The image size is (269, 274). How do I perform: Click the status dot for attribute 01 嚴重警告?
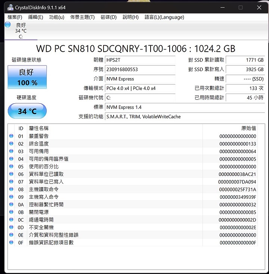click(x=11, y=136)
